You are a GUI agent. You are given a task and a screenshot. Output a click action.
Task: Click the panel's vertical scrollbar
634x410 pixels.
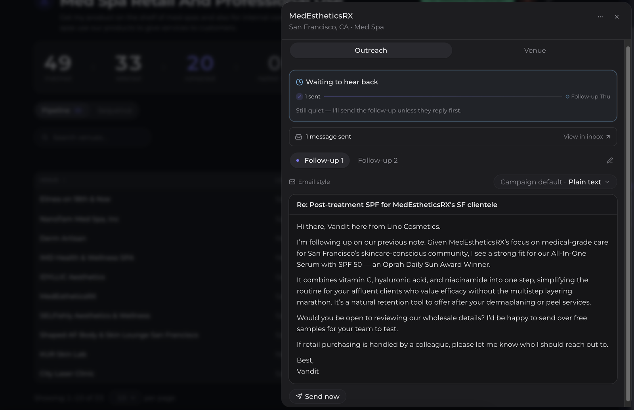(628, 224)
